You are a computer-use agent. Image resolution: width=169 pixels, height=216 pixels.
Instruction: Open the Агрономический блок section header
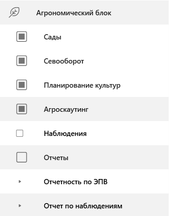tap(84, 12)
